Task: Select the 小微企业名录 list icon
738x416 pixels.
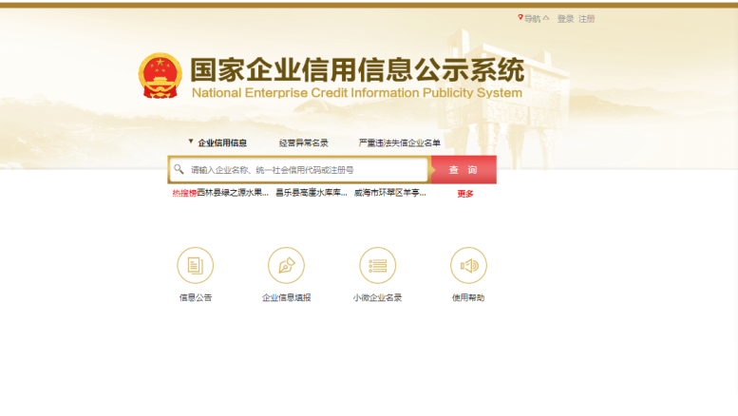Action: [377, 266]
